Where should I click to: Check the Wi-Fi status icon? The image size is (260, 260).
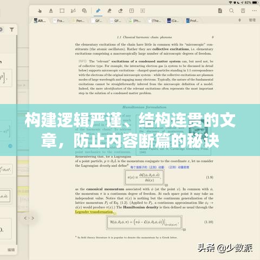pos(231,3)
